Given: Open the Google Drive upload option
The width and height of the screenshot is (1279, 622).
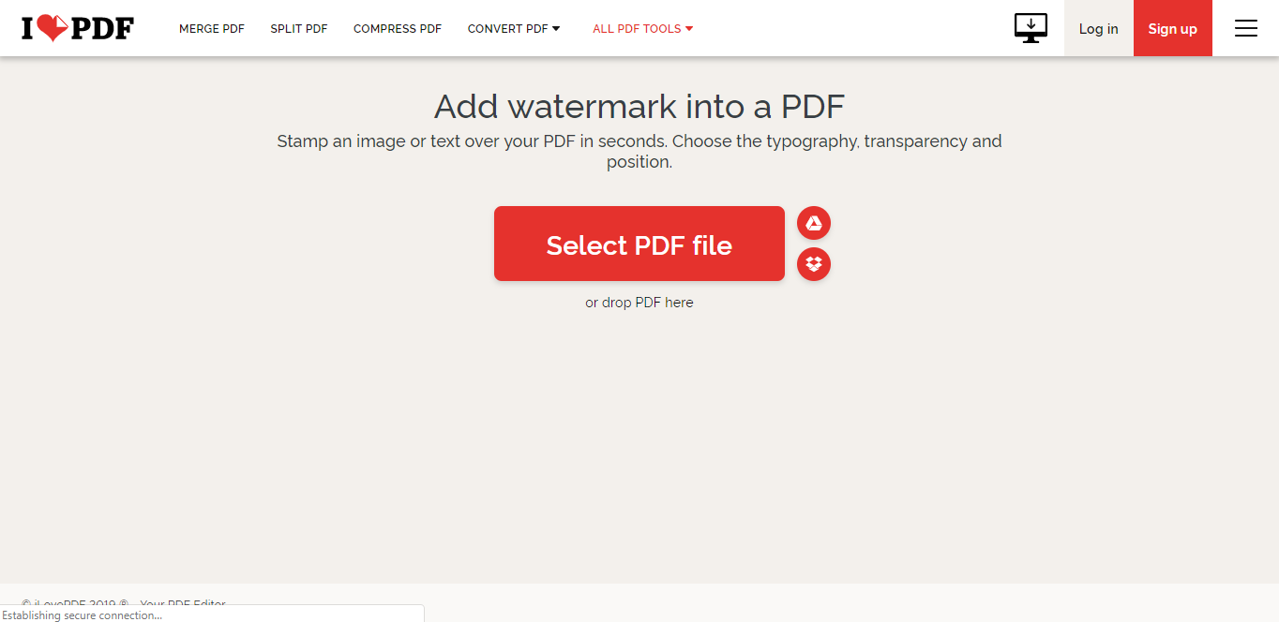Looking at the screenshot, I should click(x=814, y=223).
